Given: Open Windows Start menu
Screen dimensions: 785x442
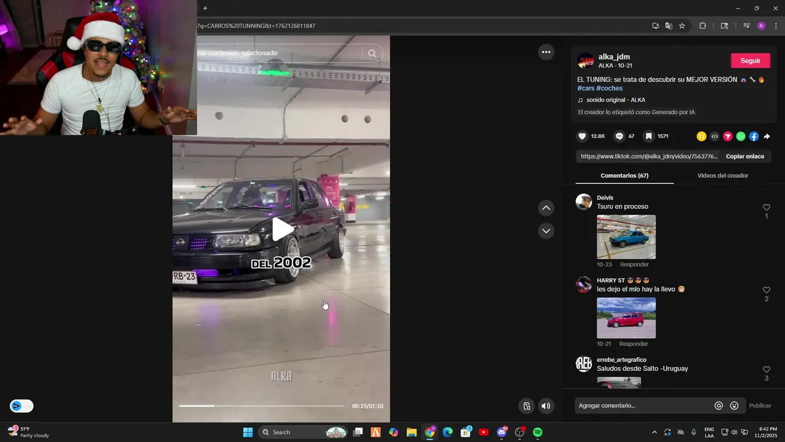Looking at the screenshot, I should 248,432.
